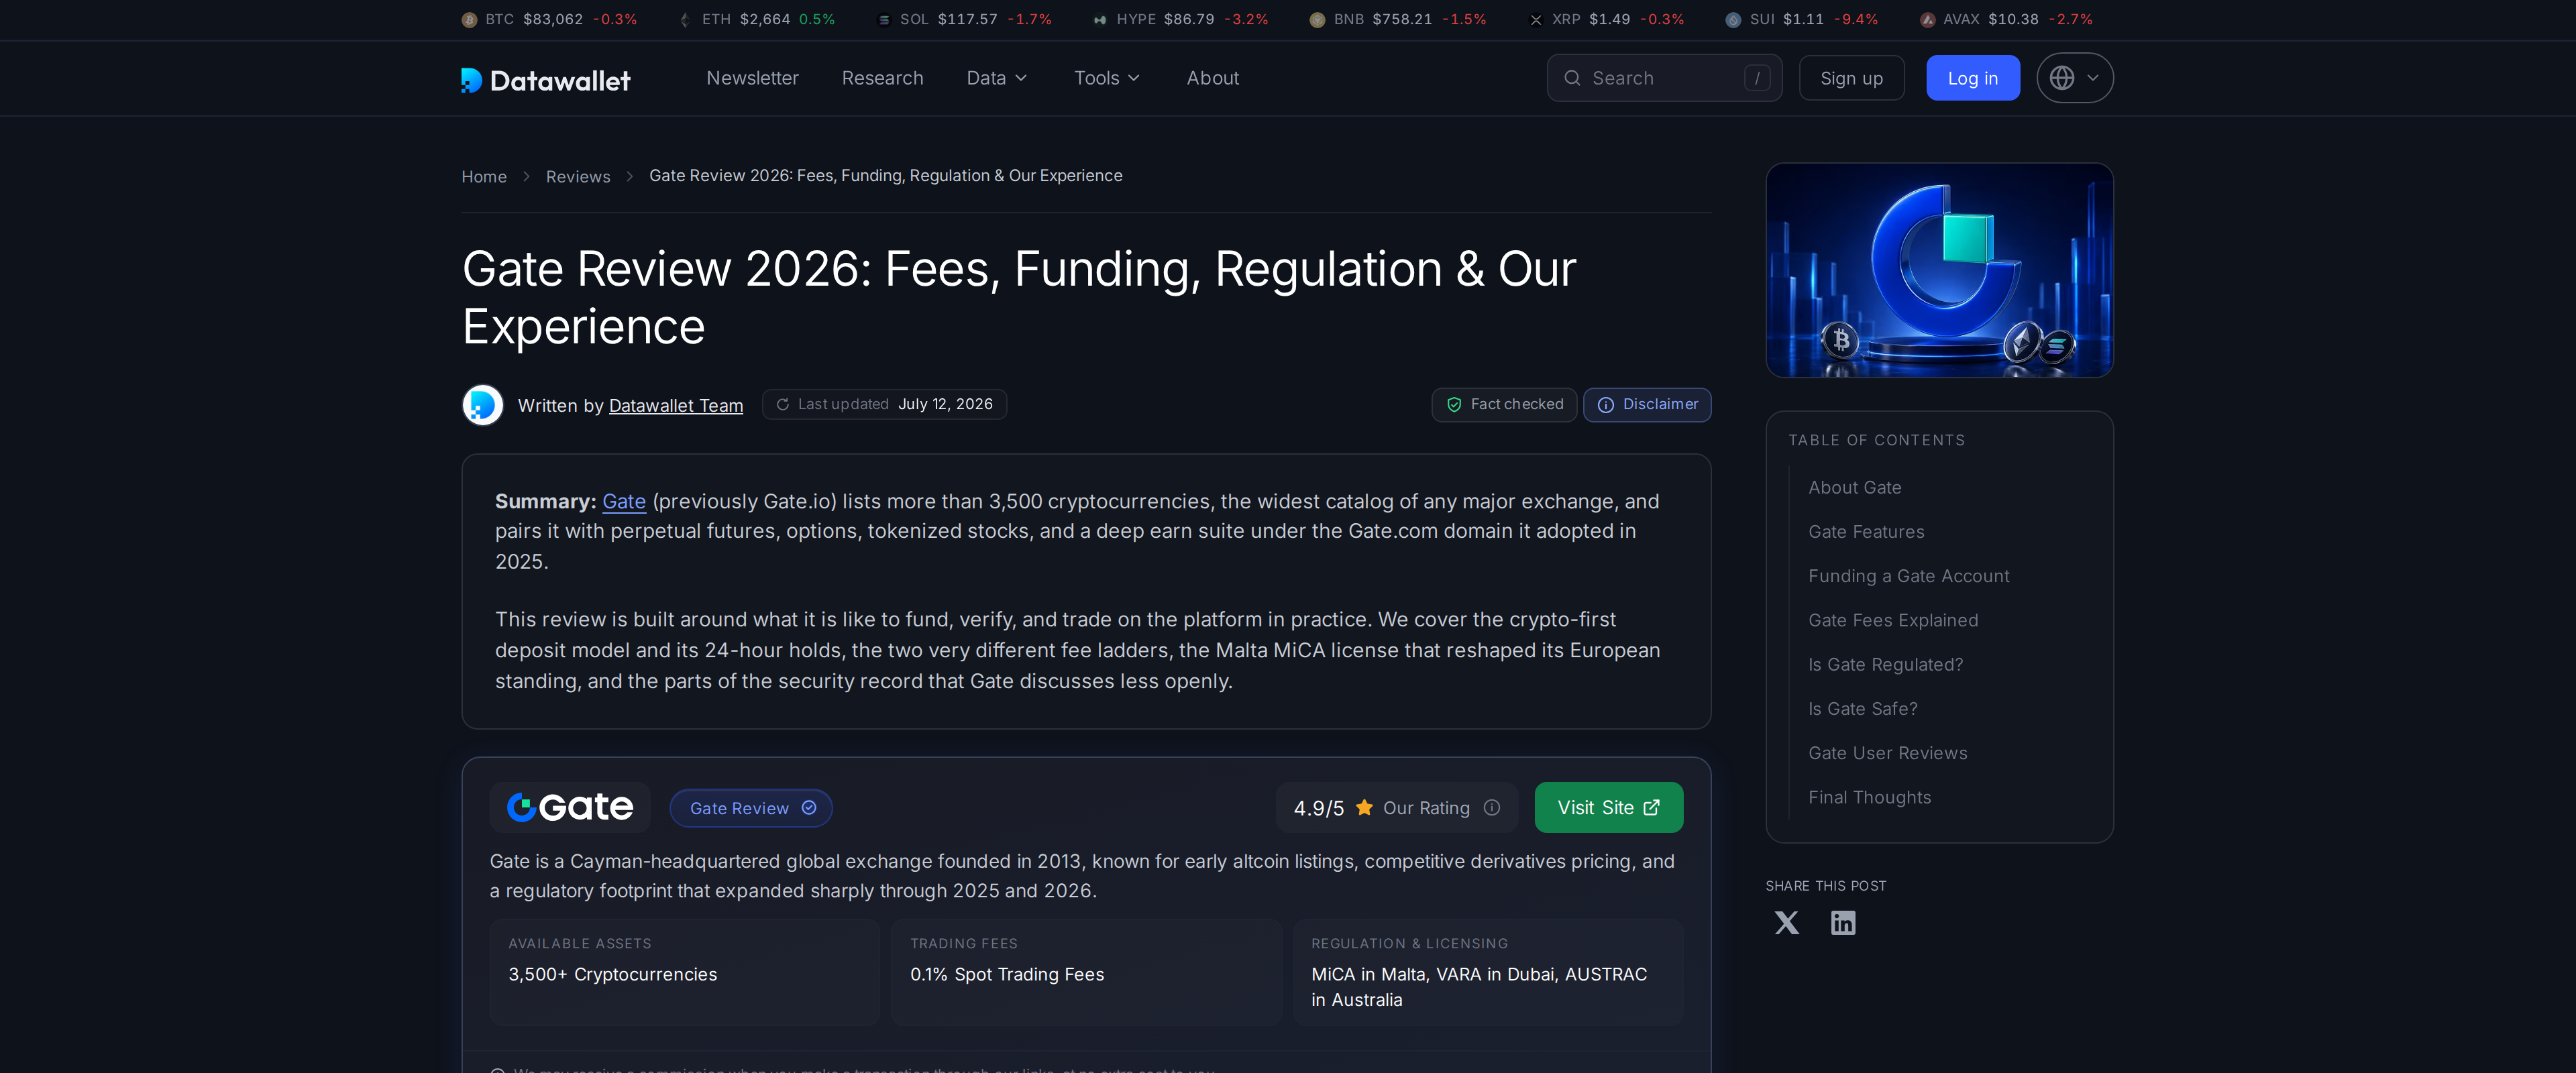Image resolution: width=2576 pixels, height=1073 pixels.
Task: Click the XRP coin icon in ticker
Action: tap(1536, 20)
